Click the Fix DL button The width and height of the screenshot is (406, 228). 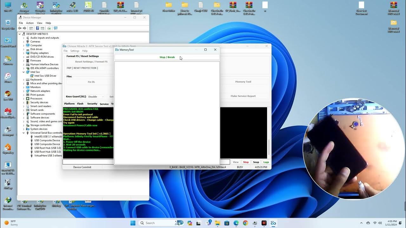(91, 82)
